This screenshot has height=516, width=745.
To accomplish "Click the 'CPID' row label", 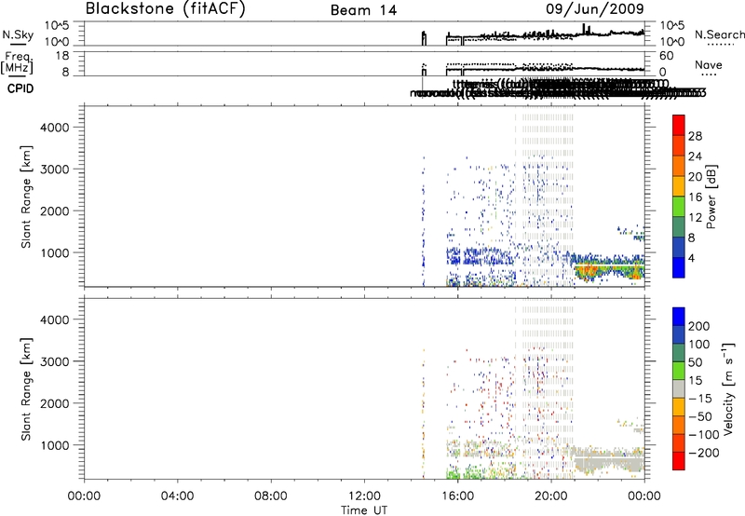I will (x=20, y=88).
